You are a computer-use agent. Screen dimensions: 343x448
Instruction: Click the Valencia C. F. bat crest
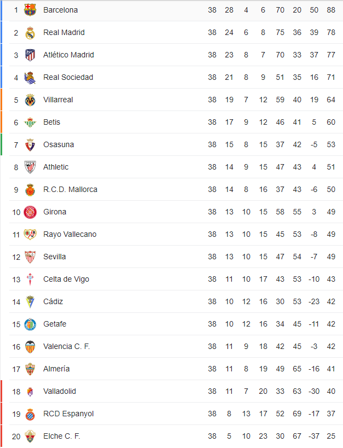[30, 347]
